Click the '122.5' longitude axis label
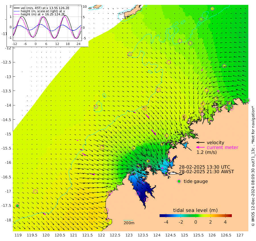Image resolution: width=256 pixels, height=241 pixels. tap(115, 235)
